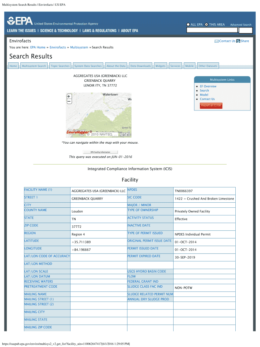Image resolution: width=260 pixels, height=347 pixels.
Task: Open SCIENCE & TECHNOLOGY menu
Action: click(59, 31)
